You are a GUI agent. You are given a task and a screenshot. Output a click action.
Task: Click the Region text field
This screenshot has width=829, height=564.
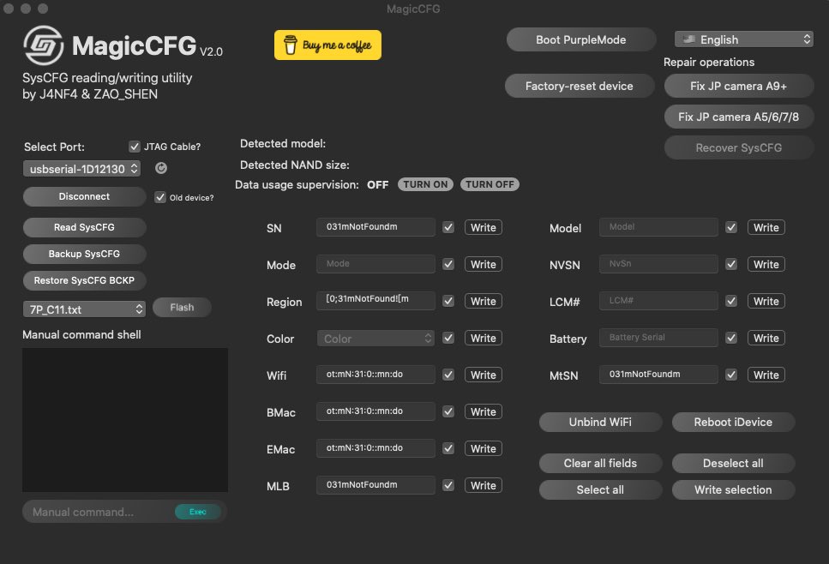click(375, 300)
